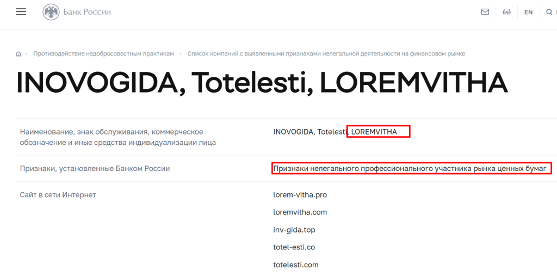Enable visually impaired glasses mode

pyautogui.click(x=506, y=12)
